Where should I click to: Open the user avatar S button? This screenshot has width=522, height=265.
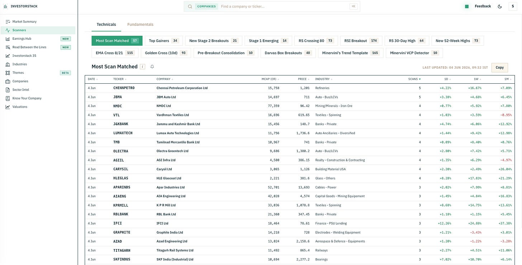pyautogui.click(x=513, y=6)
